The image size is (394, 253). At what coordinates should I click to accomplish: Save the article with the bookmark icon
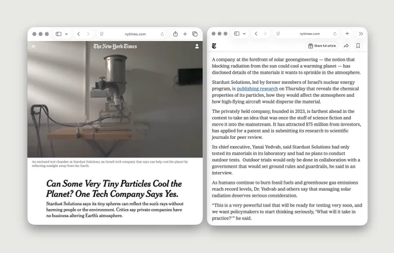(x=358, y=46)
